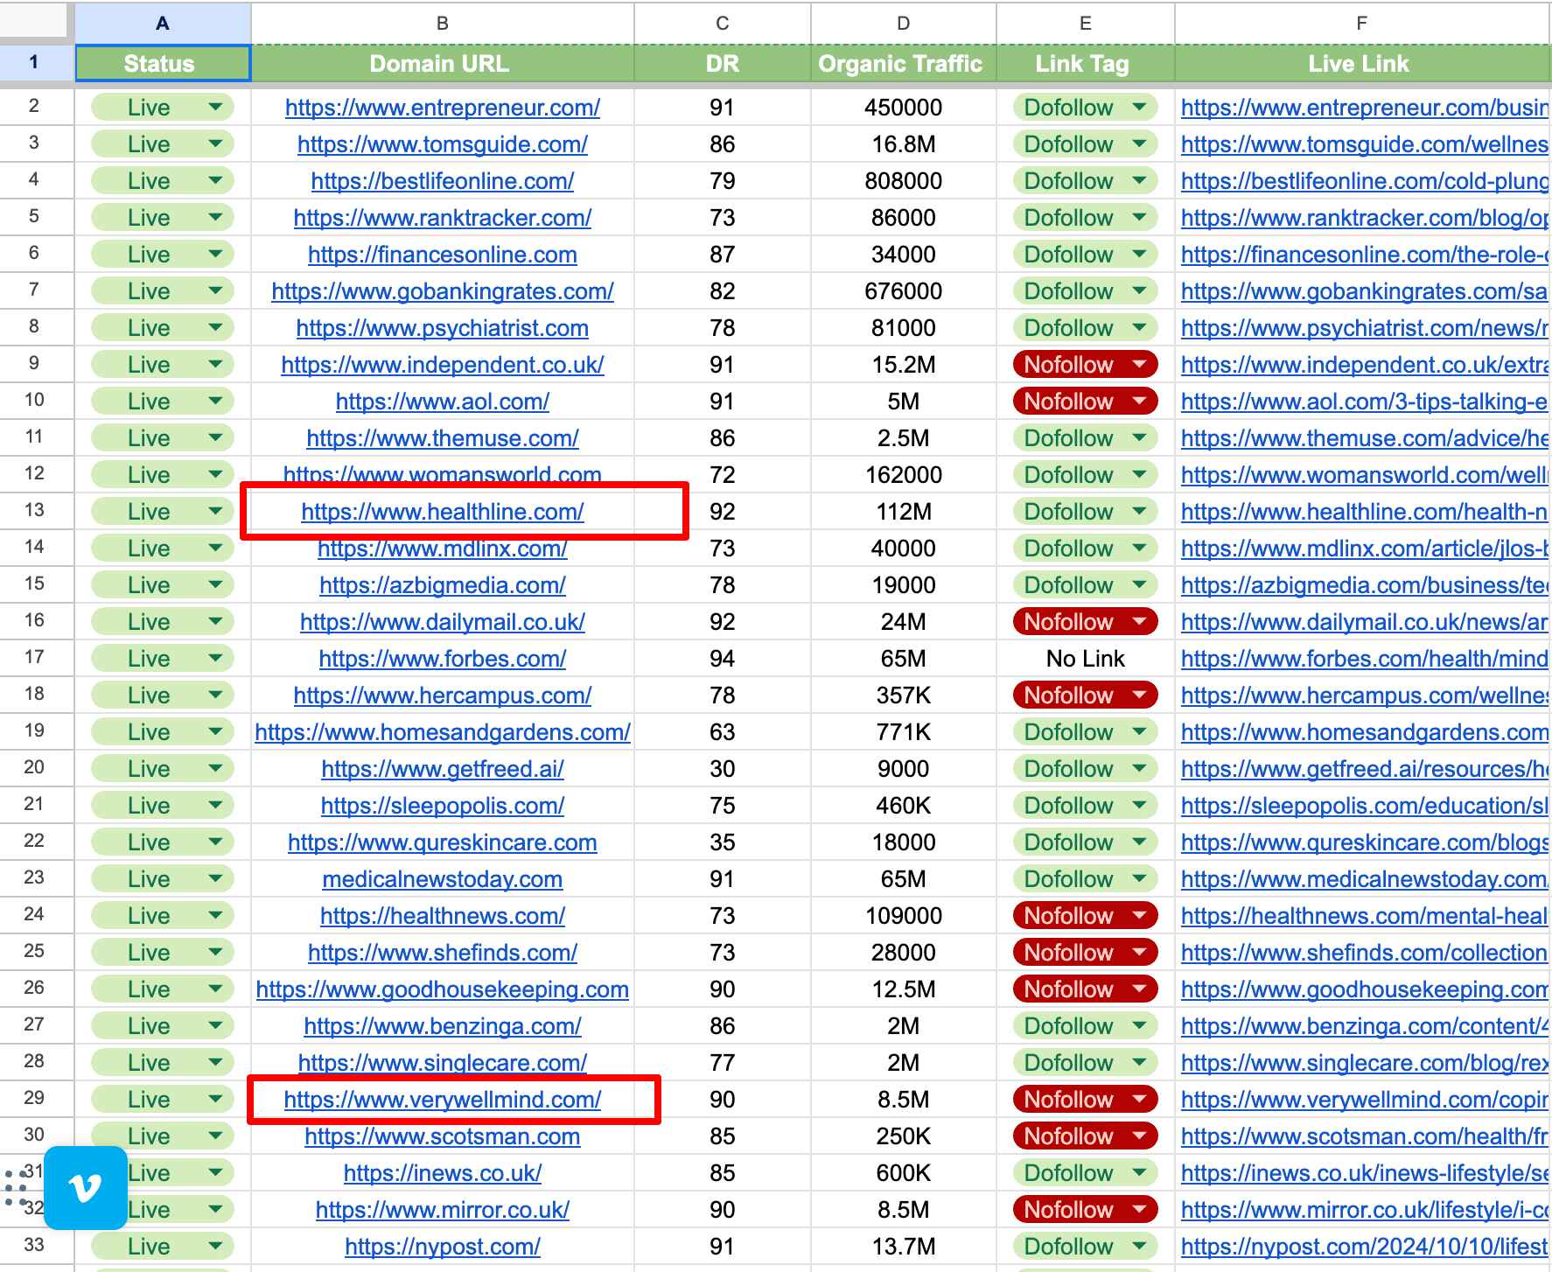The image size is (1552, 1272).
Task: Open the forbes.com domain link
Action: tap(443, 659)
